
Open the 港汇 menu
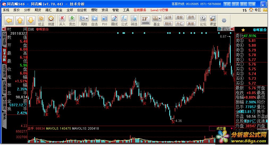tap(48, 10)
